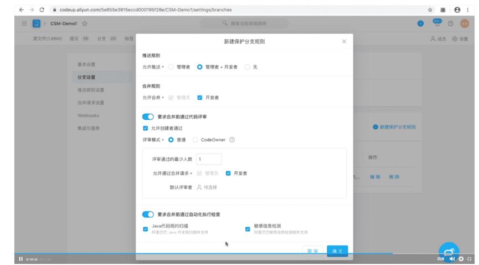Viewport: 479px width, 265px height.
Task: Toggle require automated checks before merge switch
Action: [148, 215]
